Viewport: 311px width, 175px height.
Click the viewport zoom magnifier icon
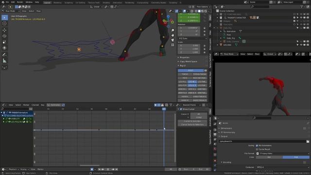pos(173,30)
